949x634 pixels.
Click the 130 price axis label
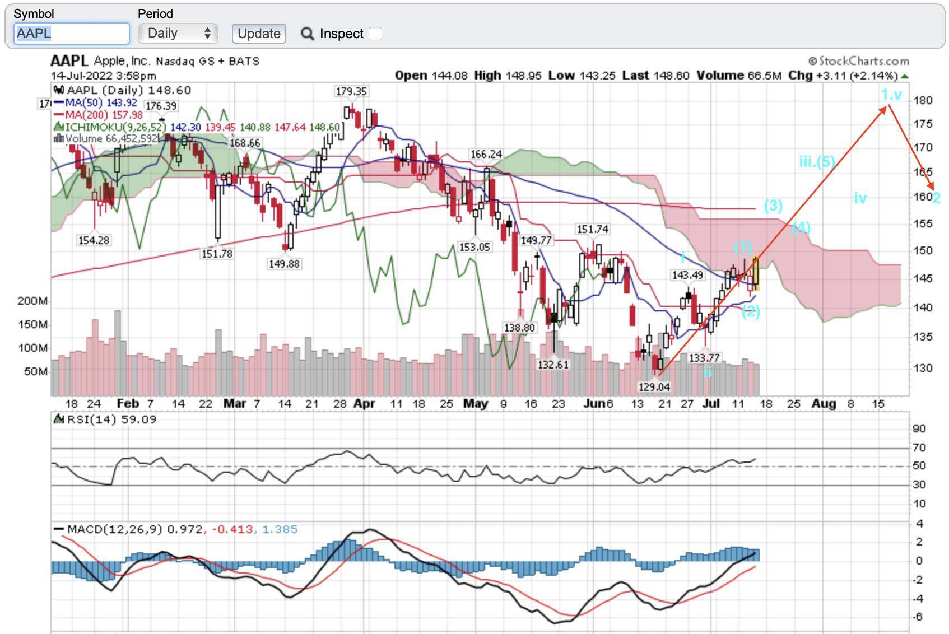coord(923,368)
